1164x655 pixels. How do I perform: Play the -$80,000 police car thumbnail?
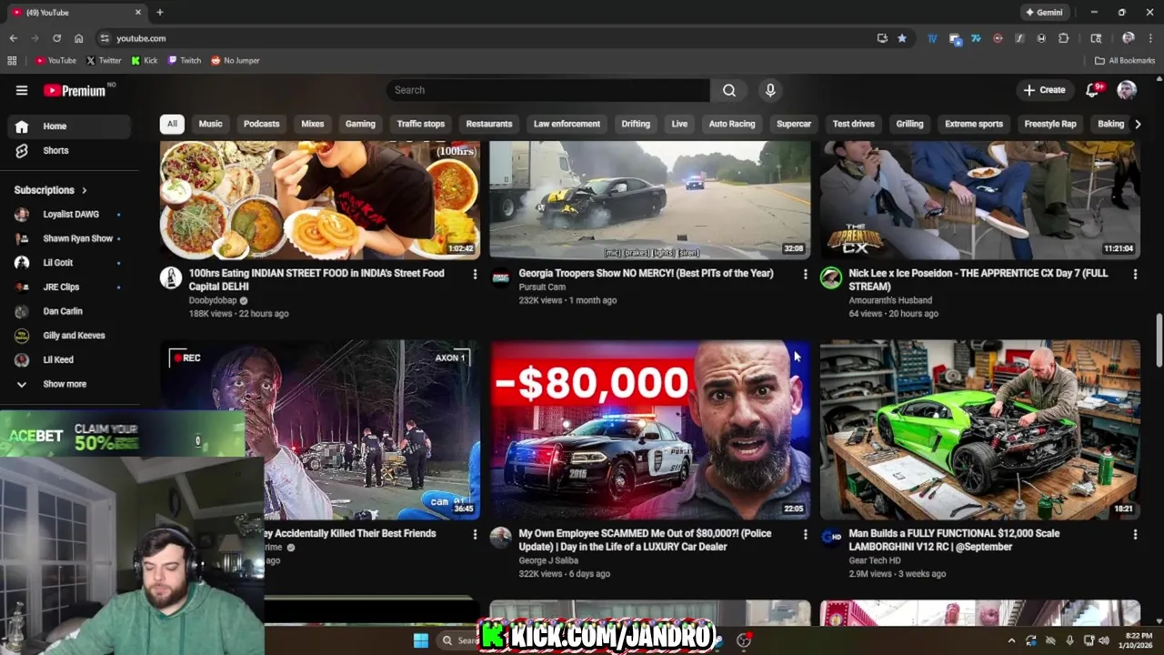click(x=650, y=429)
